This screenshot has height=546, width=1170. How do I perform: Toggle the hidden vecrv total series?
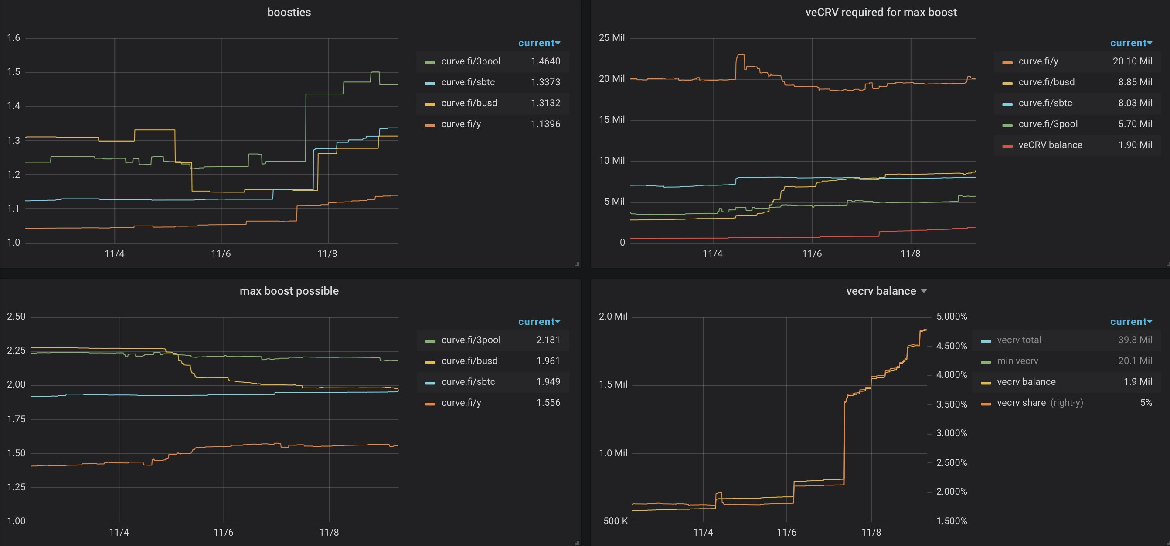click(1019, 340)
